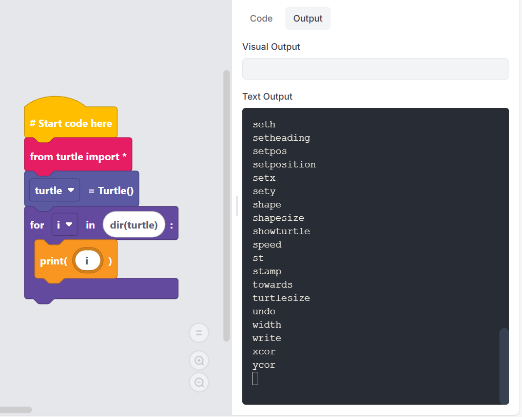Click the 'ycor' line in Text Output
The height and width of the screenshot is (417, 522).
[264, 365]
